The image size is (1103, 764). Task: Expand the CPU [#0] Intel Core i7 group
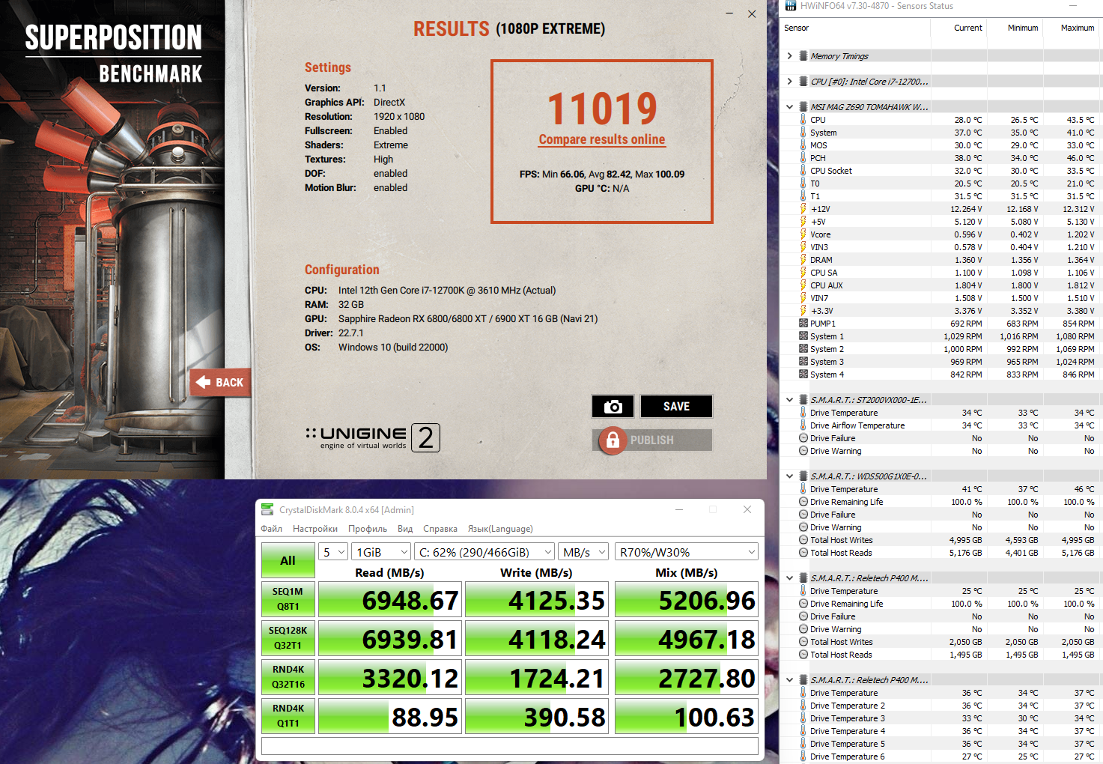point(790,82)
